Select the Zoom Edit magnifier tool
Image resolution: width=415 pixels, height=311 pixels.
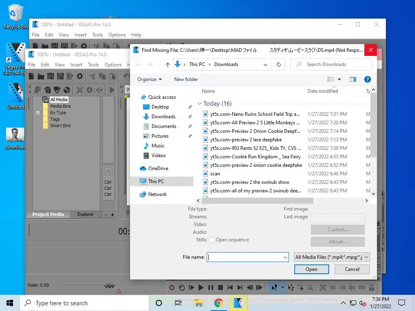tap(310, 288)
